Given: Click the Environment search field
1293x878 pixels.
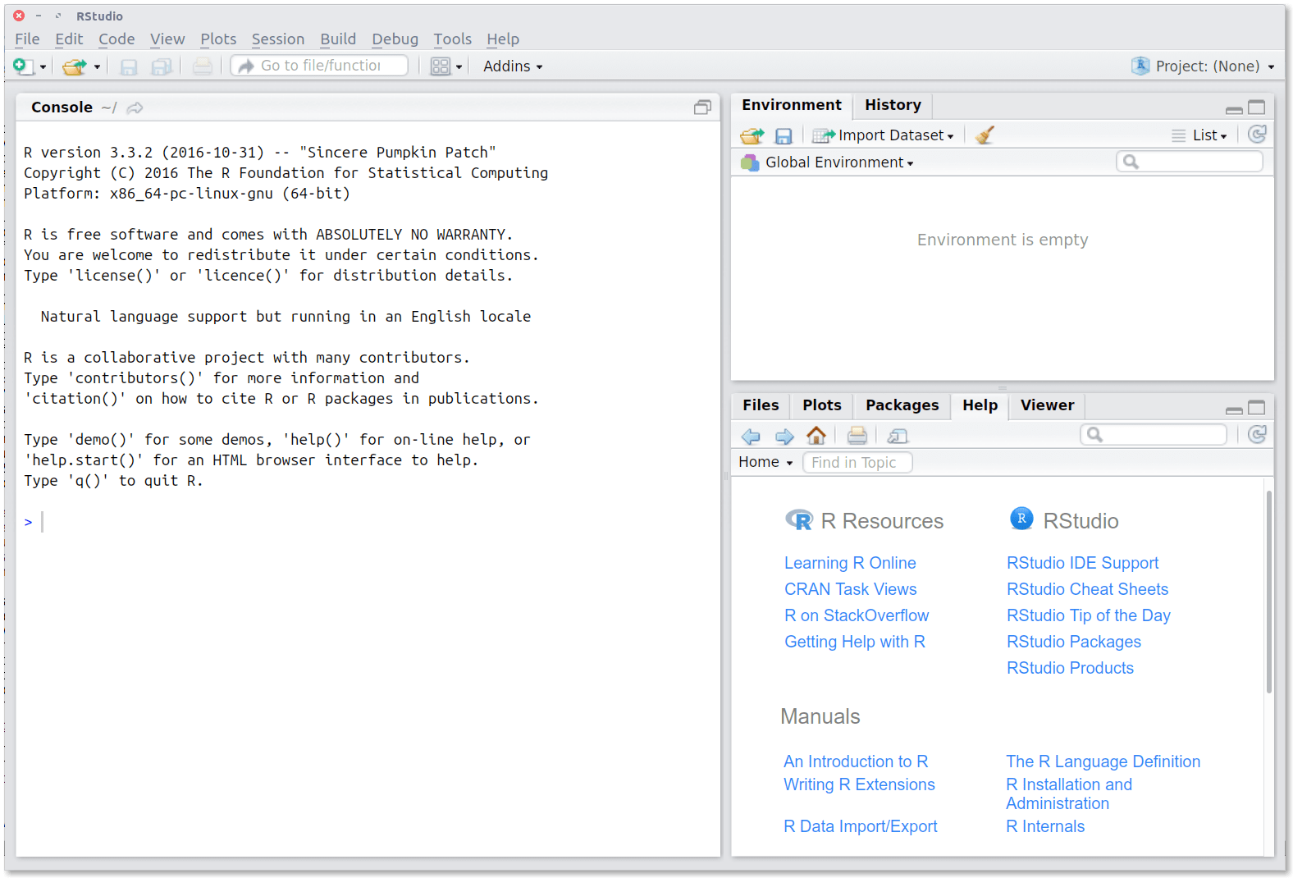Looking at the screenshot, I should point(1190,162).
